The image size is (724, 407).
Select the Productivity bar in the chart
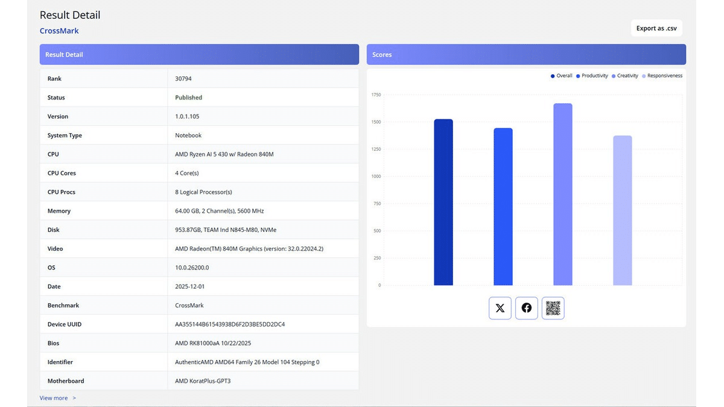pyautogui.click(x=503, y=207)
